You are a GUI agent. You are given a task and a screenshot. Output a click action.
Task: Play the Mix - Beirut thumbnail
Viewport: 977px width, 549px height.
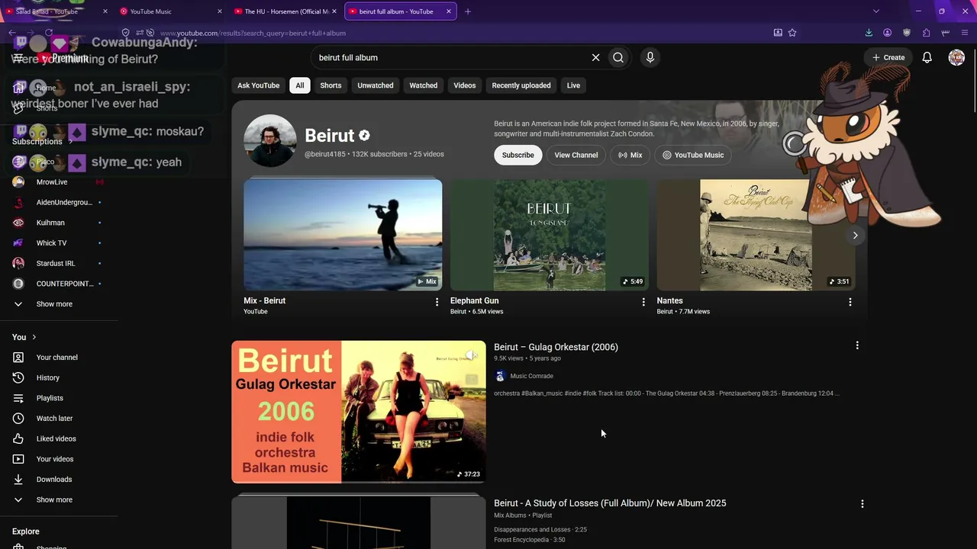[343, 235]
